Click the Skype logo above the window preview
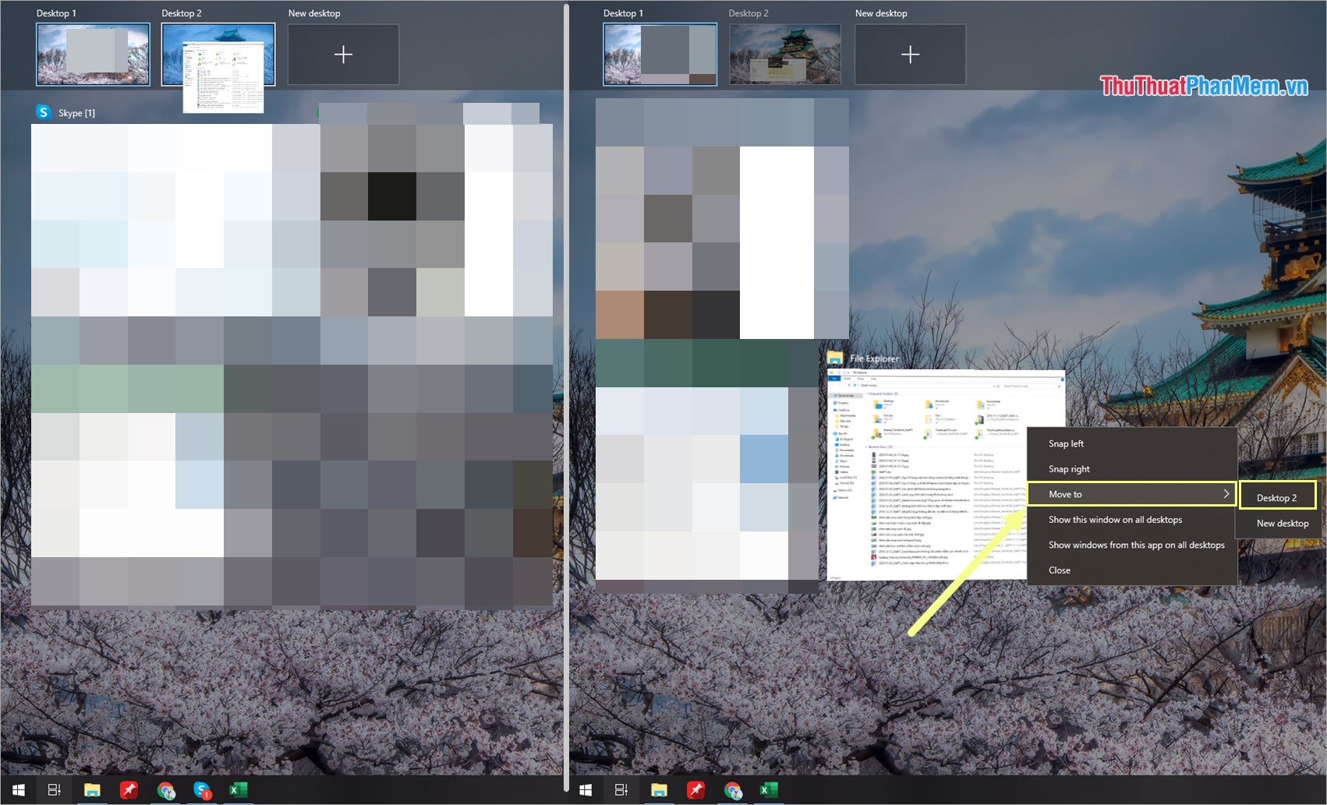1327x805 pixels. (44, 112)
